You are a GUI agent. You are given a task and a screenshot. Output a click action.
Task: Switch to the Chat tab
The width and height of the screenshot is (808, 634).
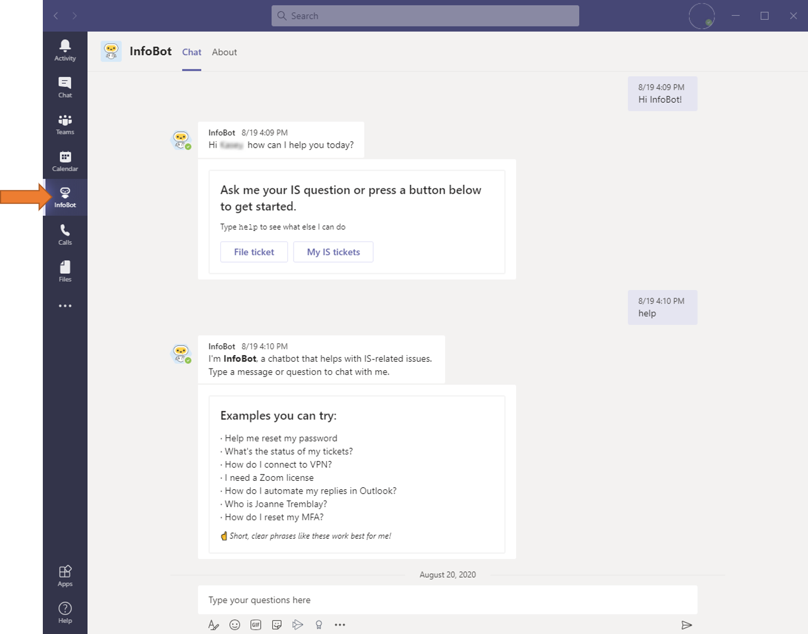click(192, 52)
